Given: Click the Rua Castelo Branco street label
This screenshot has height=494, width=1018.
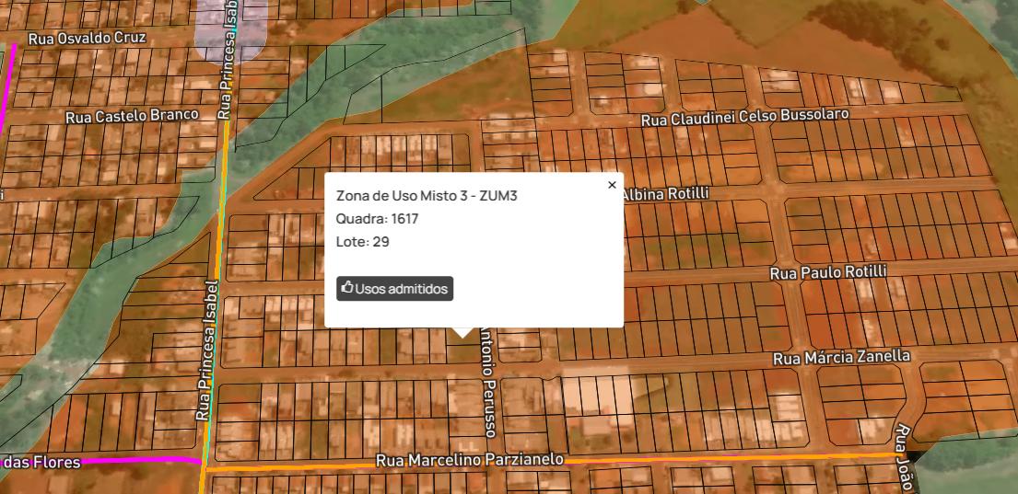Looking at the screenshot, I should (x=132, y=116).
